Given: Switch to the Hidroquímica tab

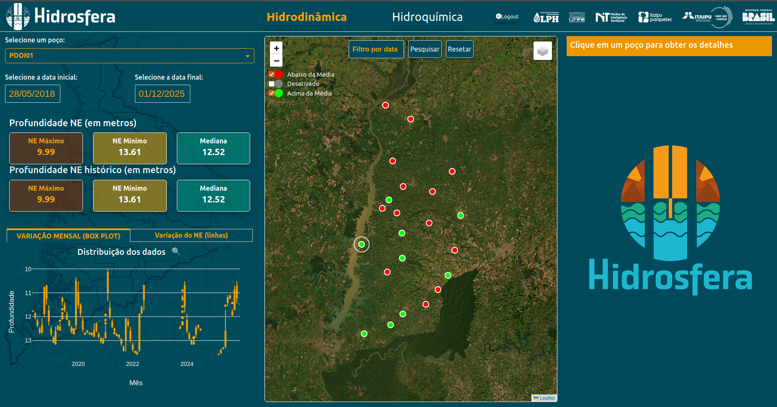Looking at the screenshot, I should (427, 17).
